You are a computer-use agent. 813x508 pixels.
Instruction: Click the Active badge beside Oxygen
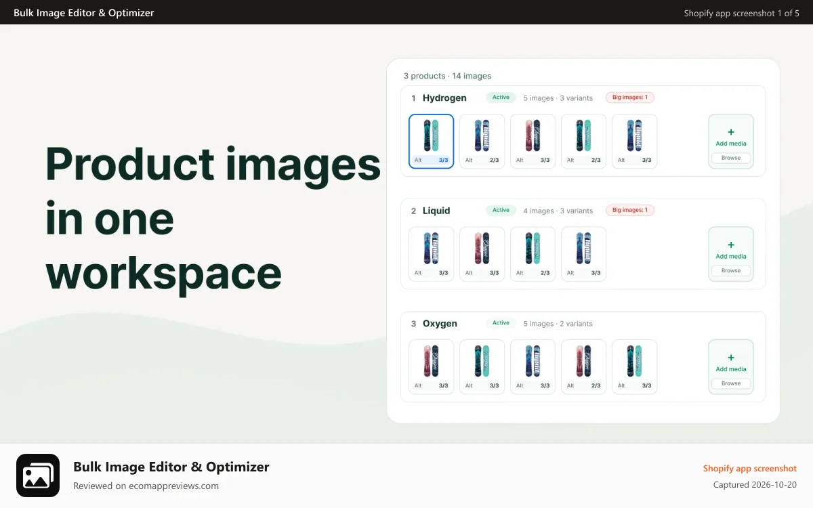pos(501,323)
